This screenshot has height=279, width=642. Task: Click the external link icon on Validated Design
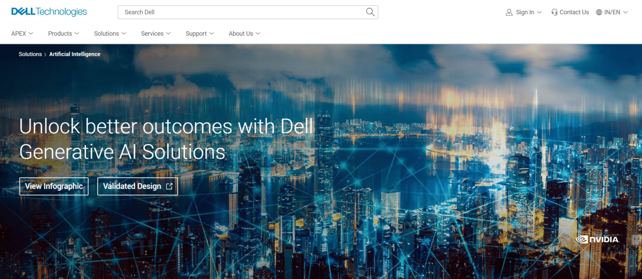169,186
